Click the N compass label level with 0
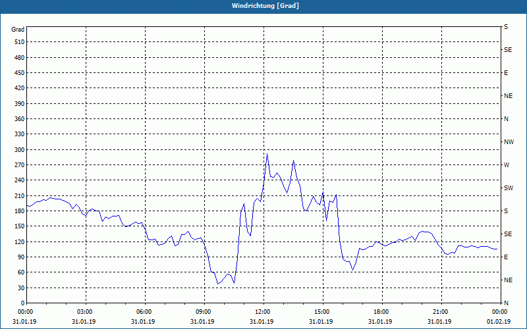527x329 pixels. [506, 303]
